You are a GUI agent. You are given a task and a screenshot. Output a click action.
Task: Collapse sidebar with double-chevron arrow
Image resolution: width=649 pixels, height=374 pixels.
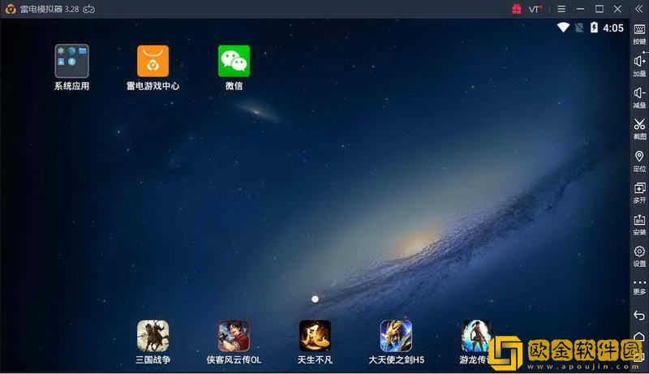coord(639,9)
